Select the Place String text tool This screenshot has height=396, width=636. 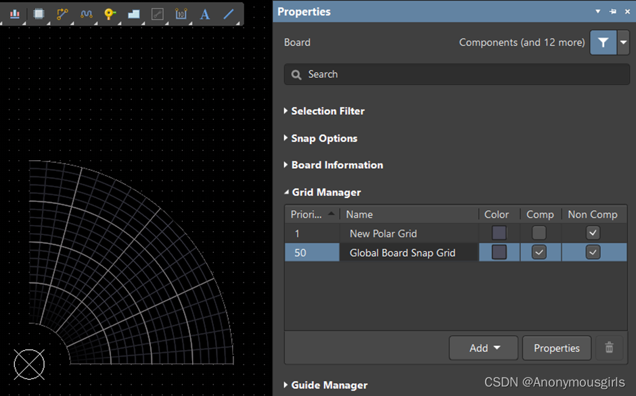(204, 14)
